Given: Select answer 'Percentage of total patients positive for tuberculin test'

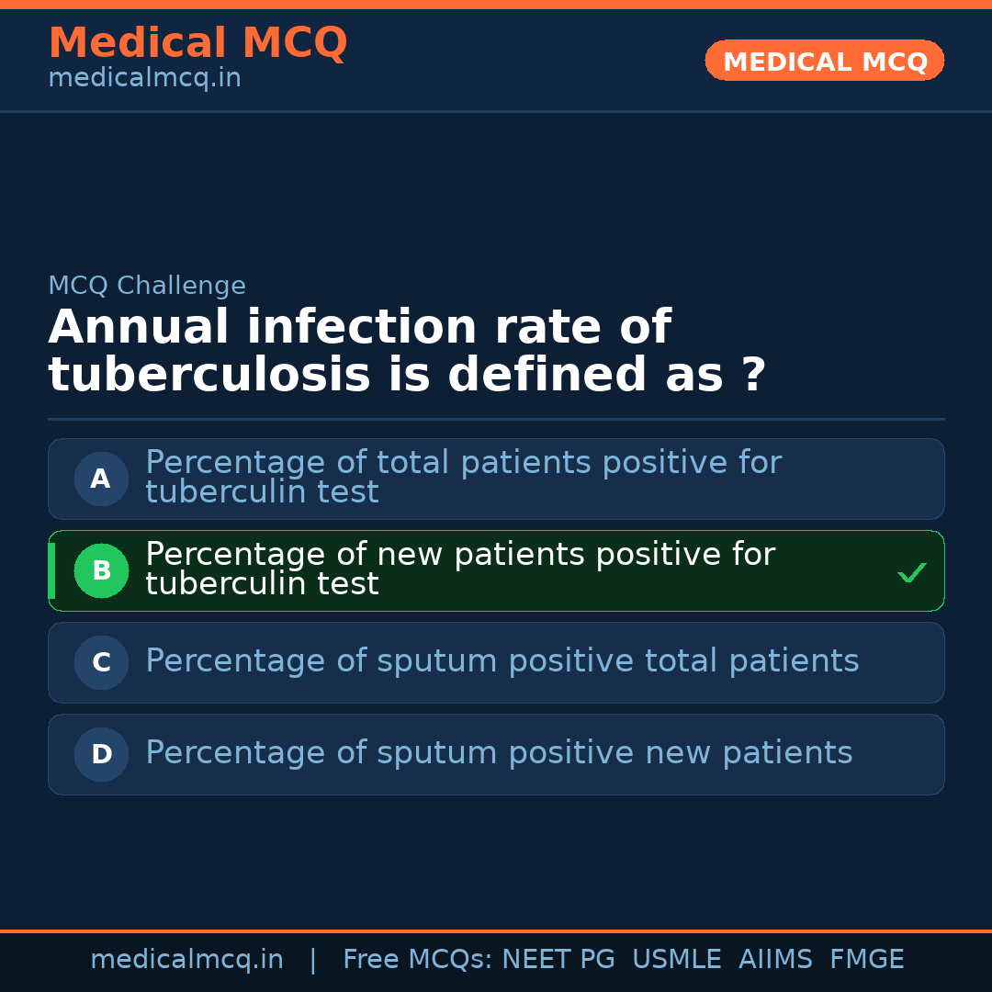Looking at the screenshot, I should pos(463,478).
